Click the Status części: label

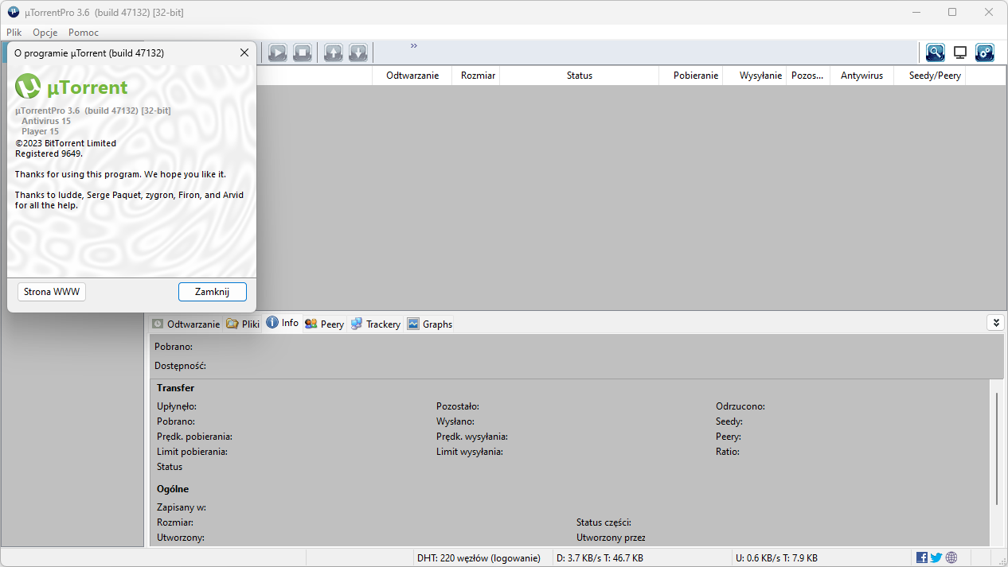(604, 522)
